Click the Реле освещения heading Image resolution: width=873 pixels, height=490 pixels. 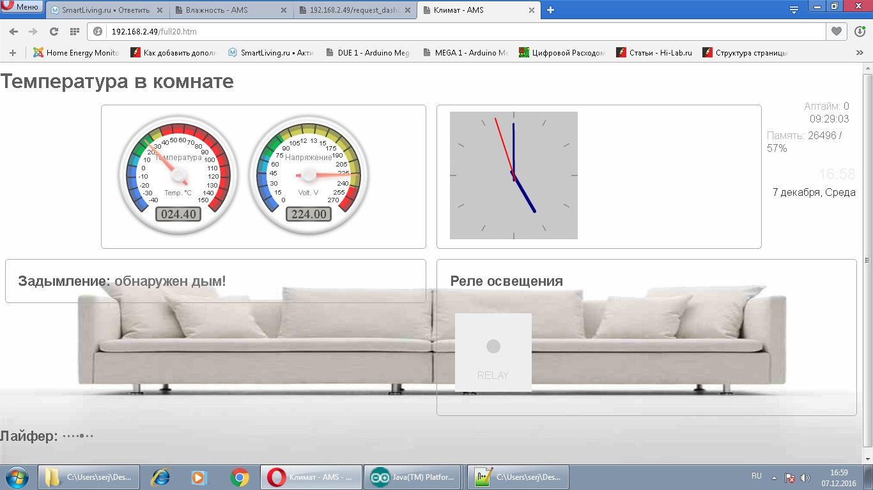pyautogui.click(x=507, y=281)
